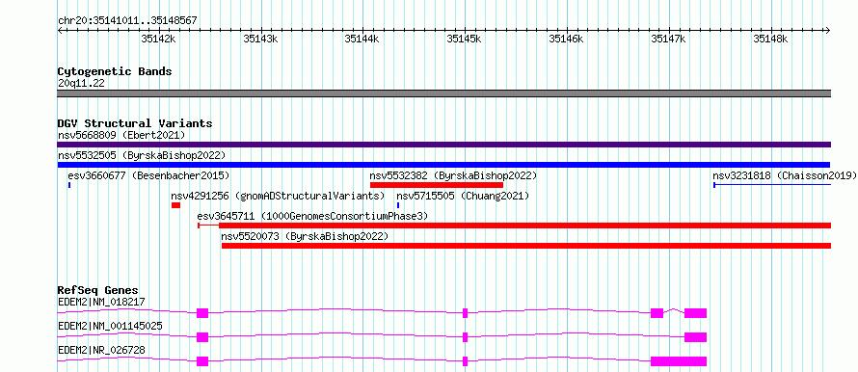Screen dimensions: 858x372
Task: Open the EDEM2|NR_026728 transcript label
Action: (101, 350)
